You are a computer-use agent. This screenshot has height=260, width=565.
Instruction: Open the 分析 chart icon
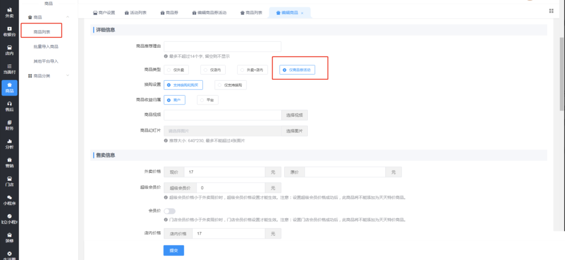(9, 143)
